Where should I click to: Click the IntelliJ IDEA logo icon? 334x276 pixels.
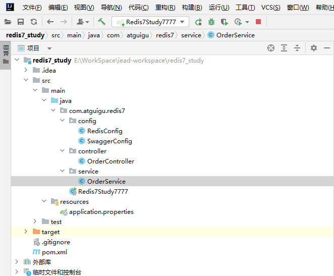[x=10, y=7]
